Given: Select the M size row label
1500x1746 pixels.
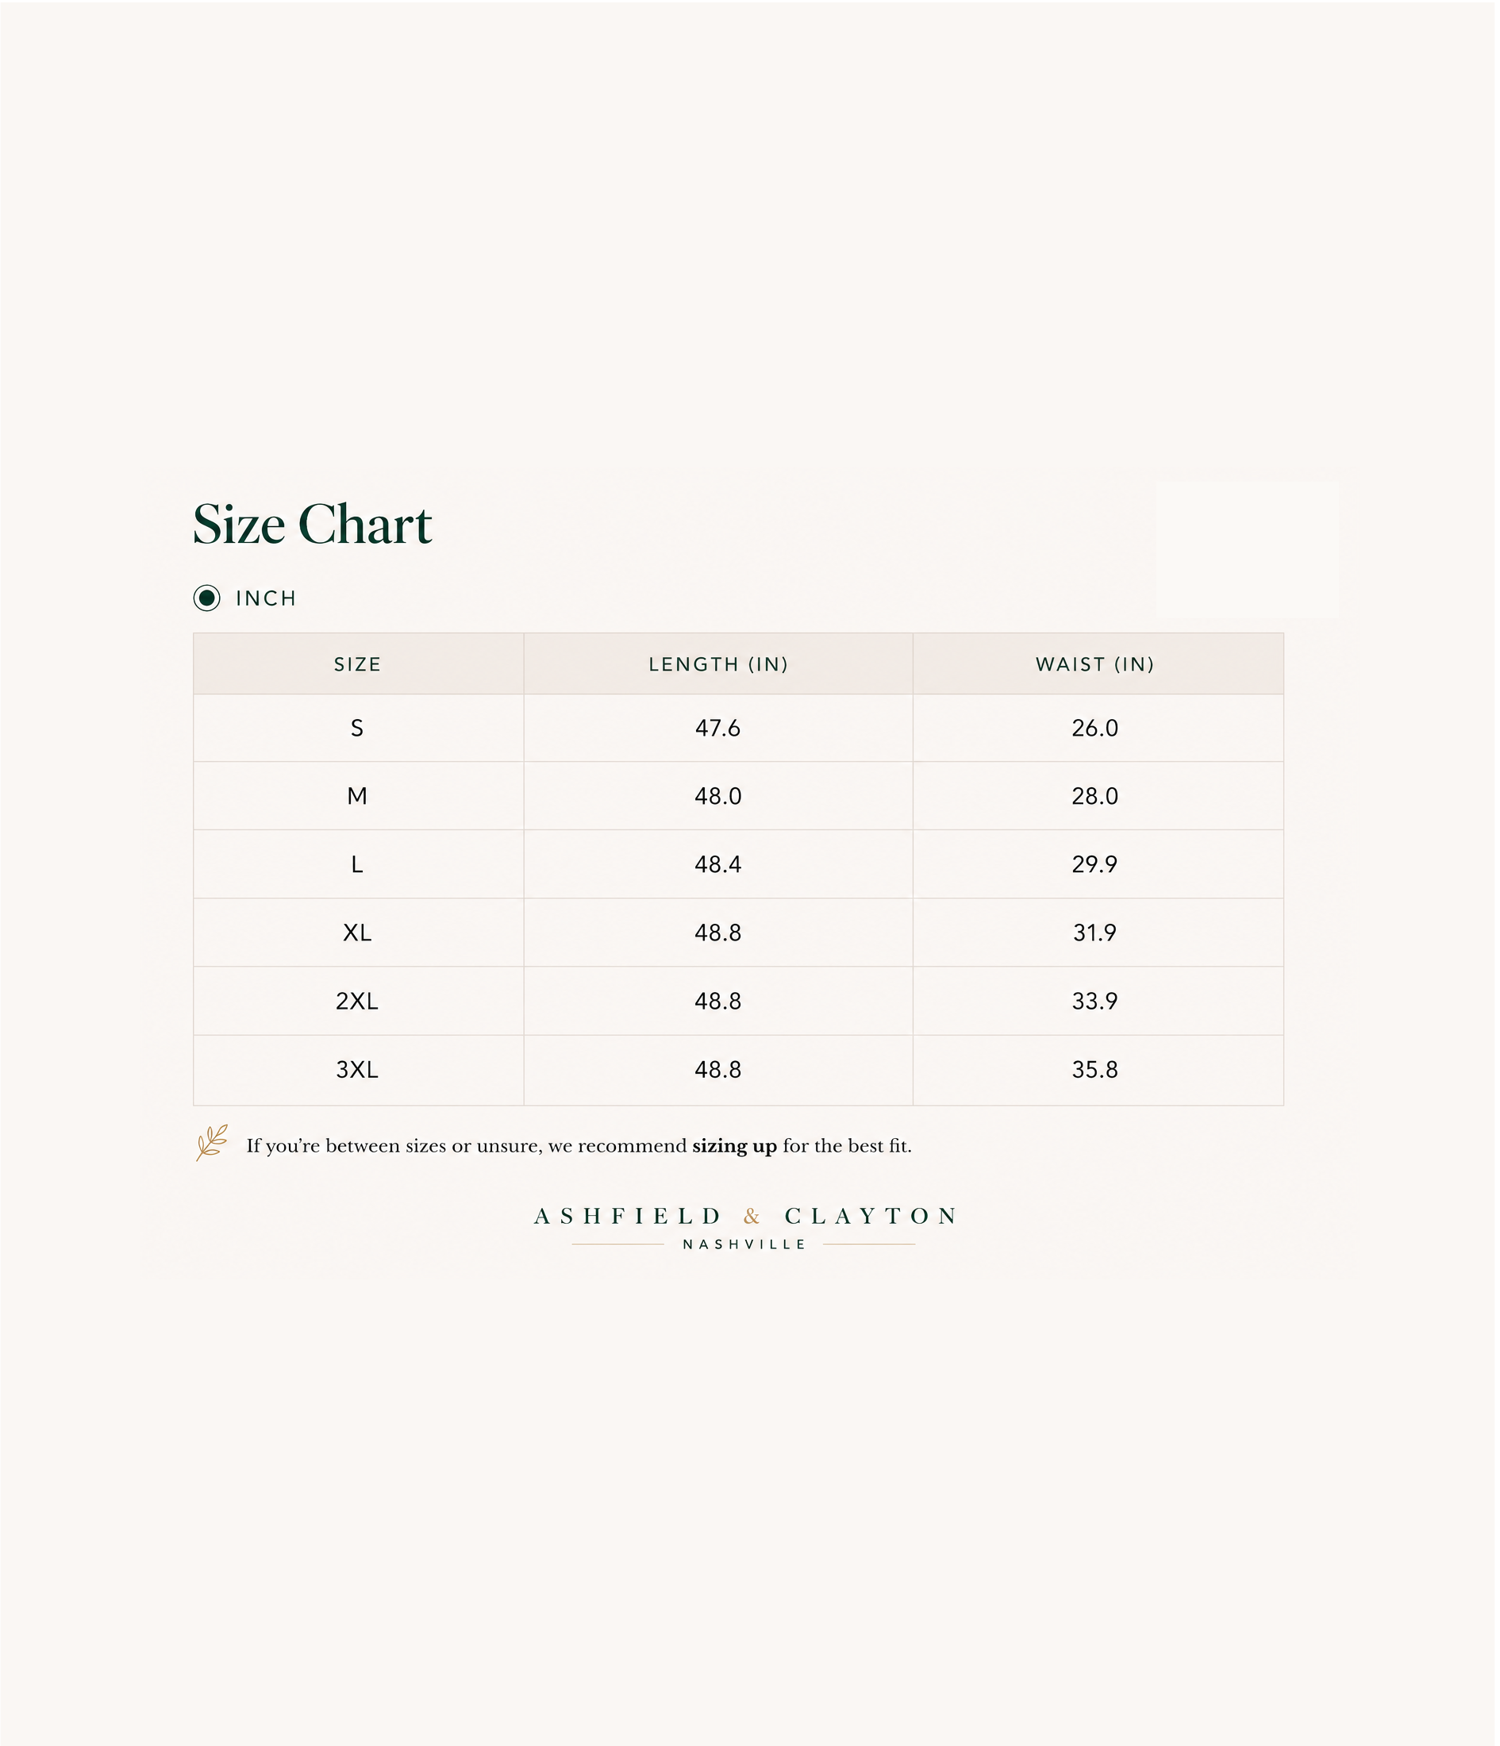Looking at the screenshot, I should click(357, 796).
